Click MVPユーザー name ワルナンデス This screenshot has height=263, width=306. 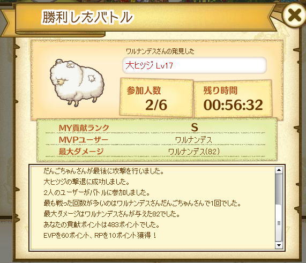193,140
